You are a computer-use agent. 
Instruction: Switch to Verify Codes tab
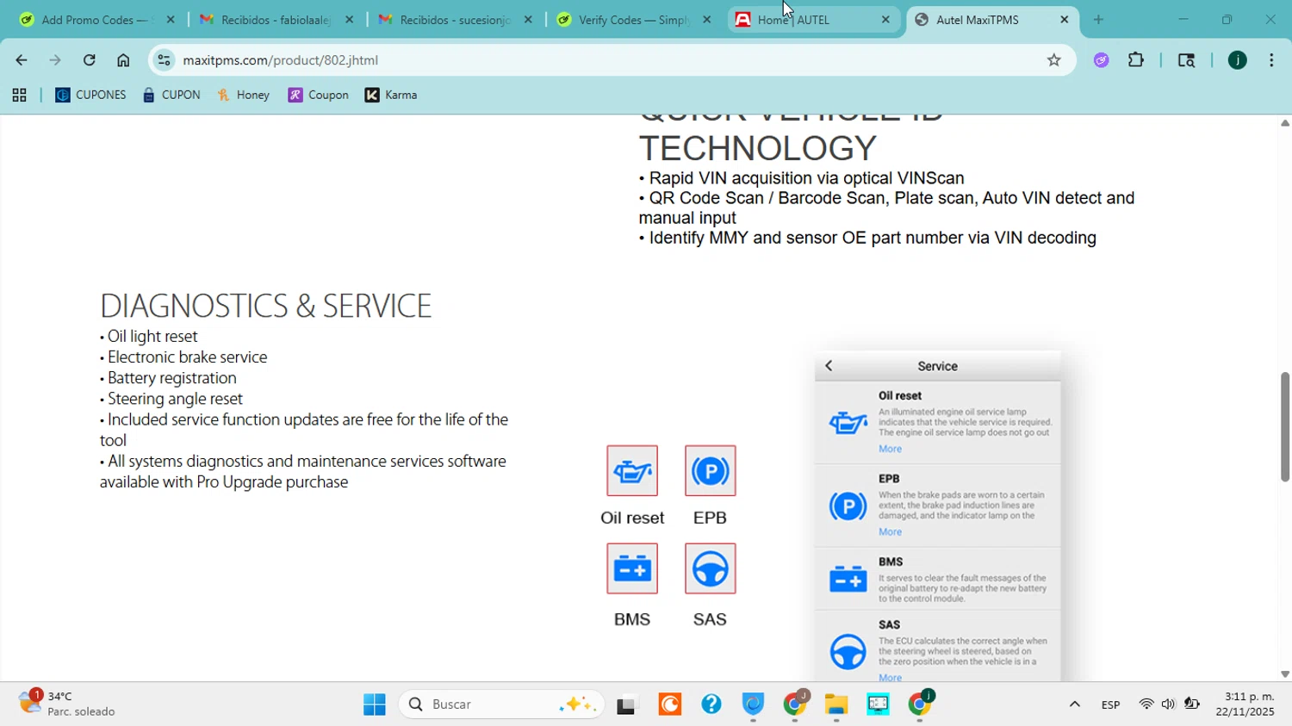click(634, 19)
